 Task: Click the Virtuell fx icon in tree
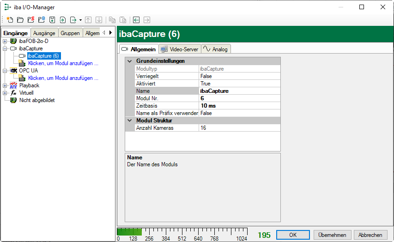coord(13,93)
